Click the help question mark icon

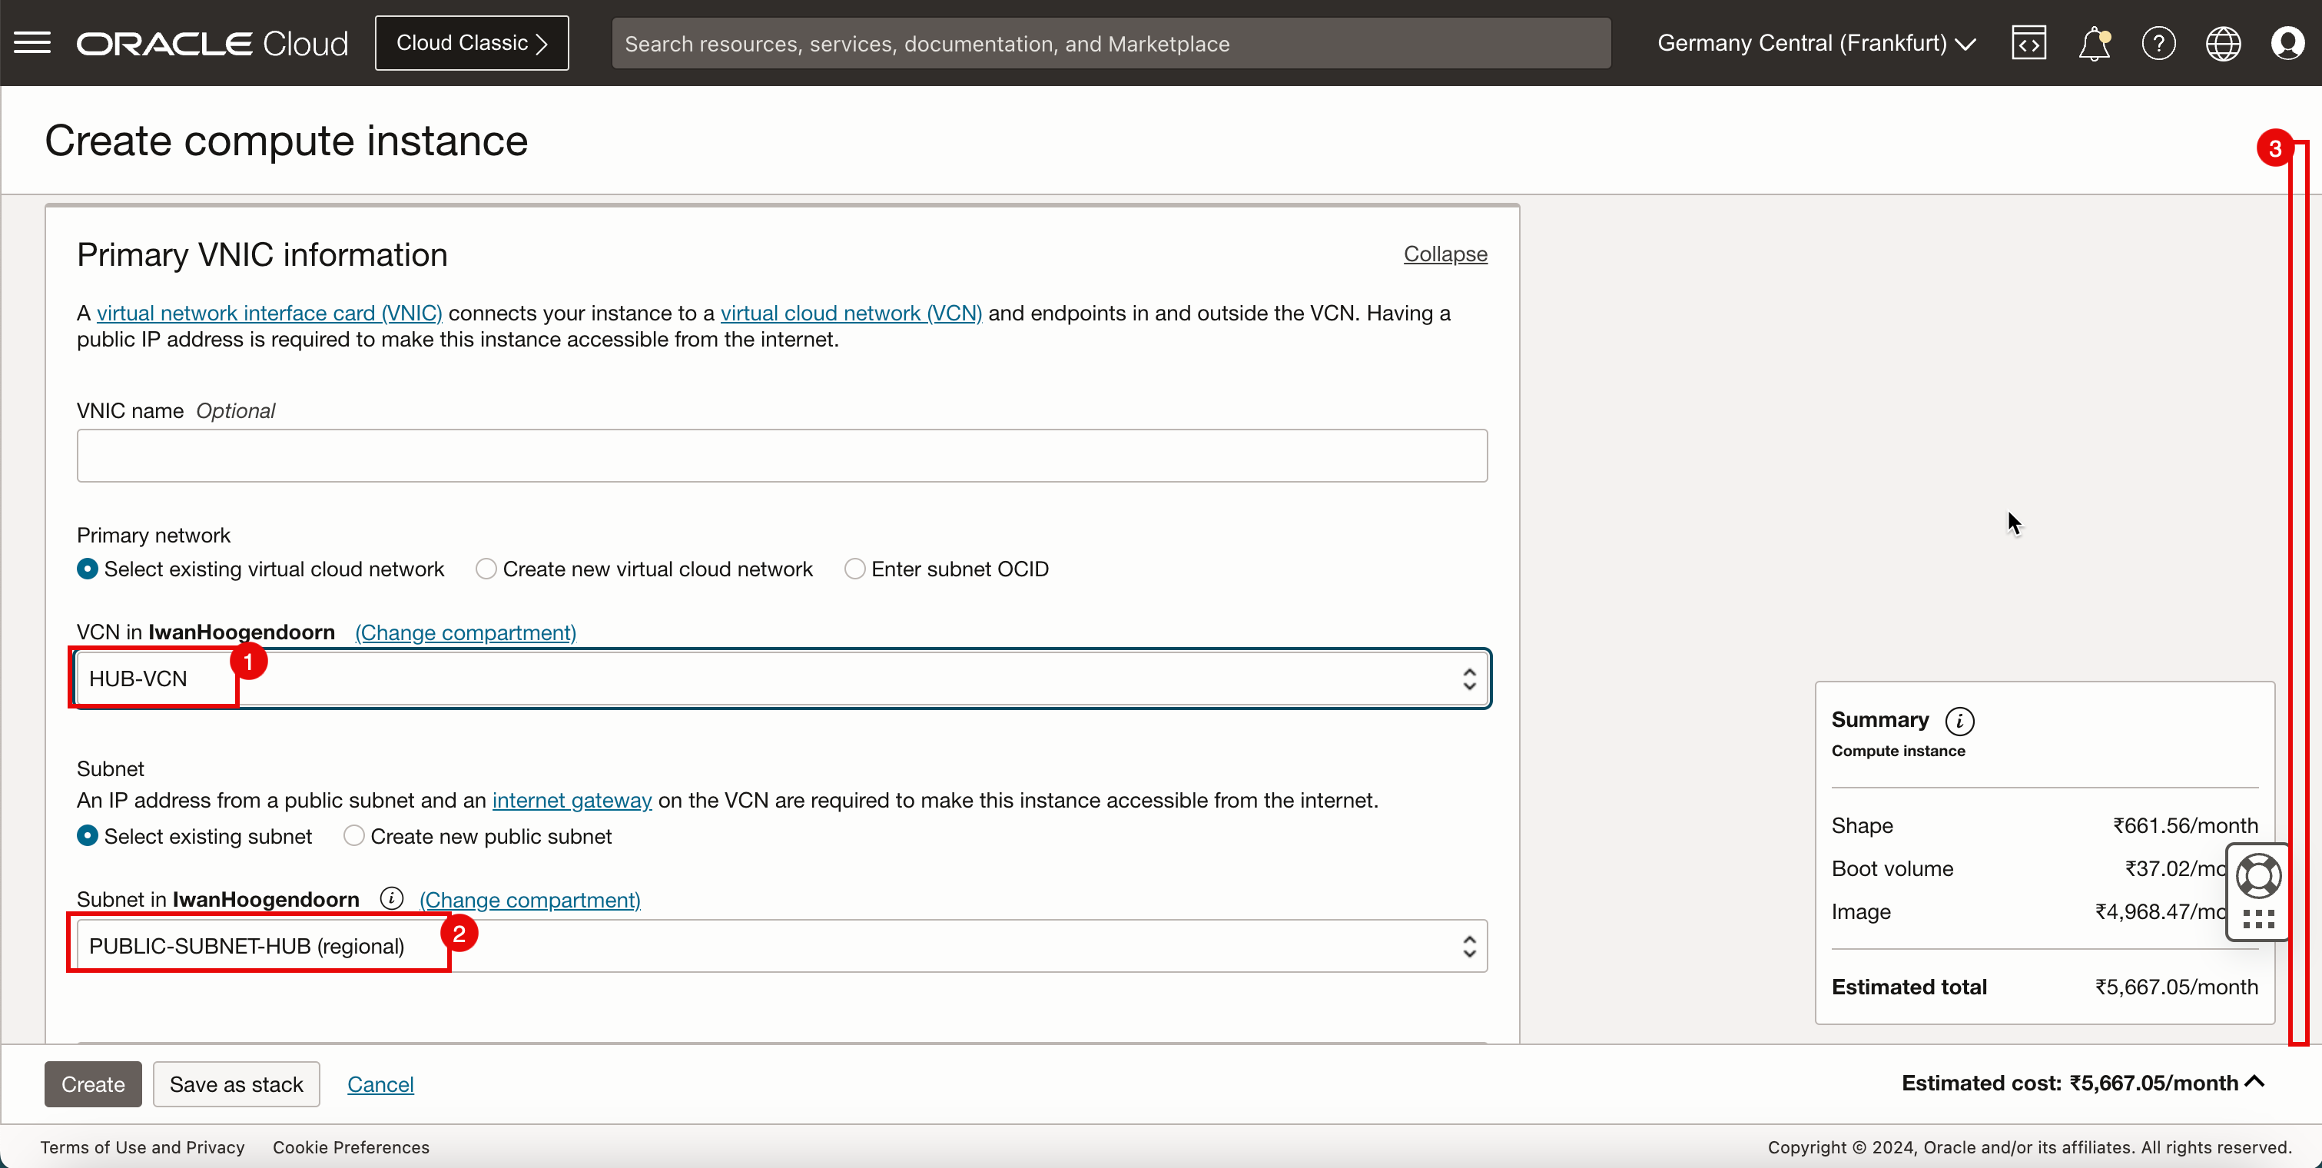(x=2157, y=43)
